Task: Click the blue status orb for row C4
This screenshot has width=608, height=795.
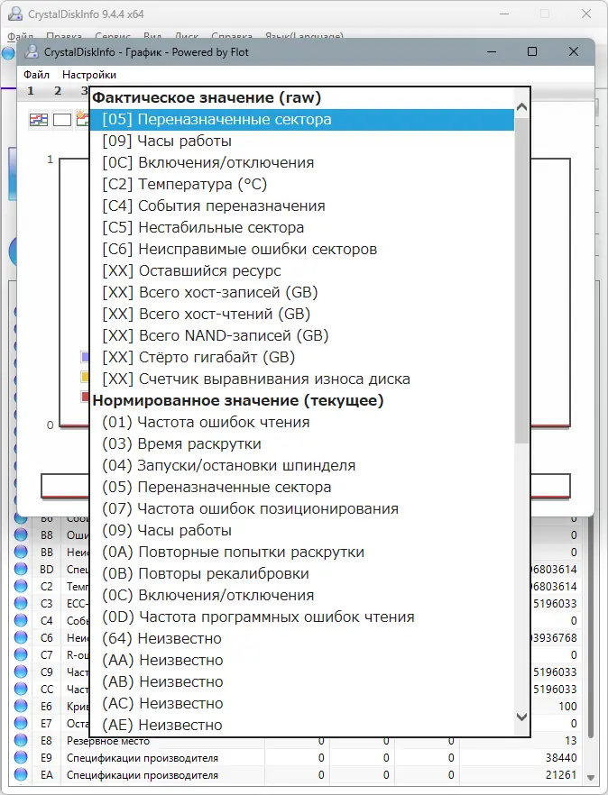Action: click(21, 620)
